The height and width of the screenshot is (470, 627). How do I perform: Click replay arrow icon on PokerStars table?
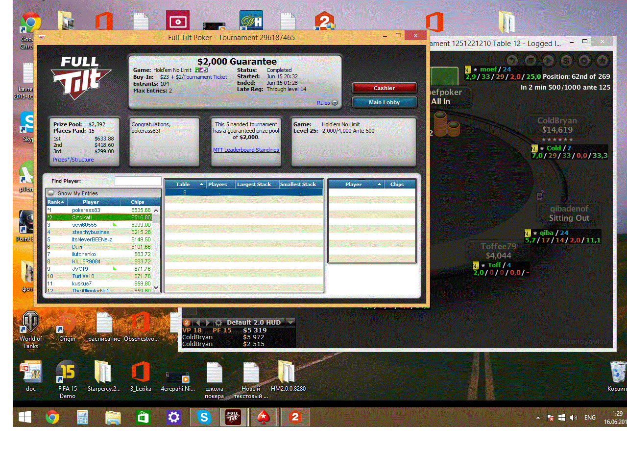[512, 60]
